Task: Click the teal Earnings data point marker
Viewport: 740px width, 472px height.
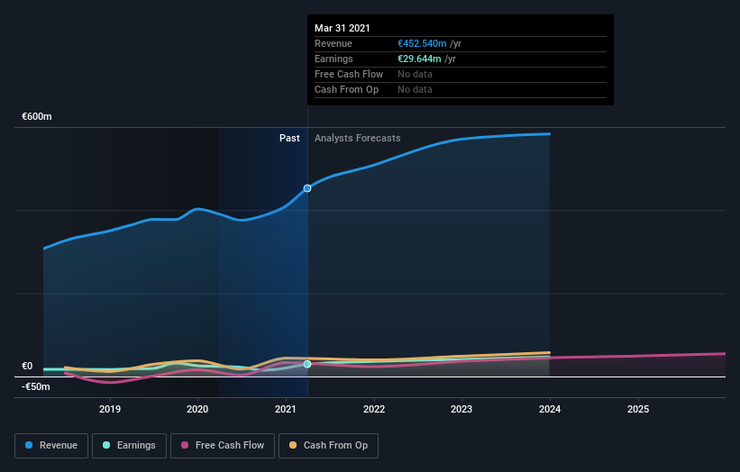Action: point(307,364)
